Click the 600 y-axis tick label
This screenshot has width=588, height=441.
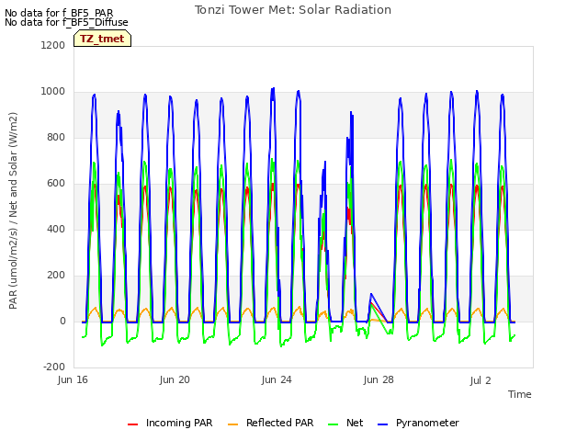[56, 184]
